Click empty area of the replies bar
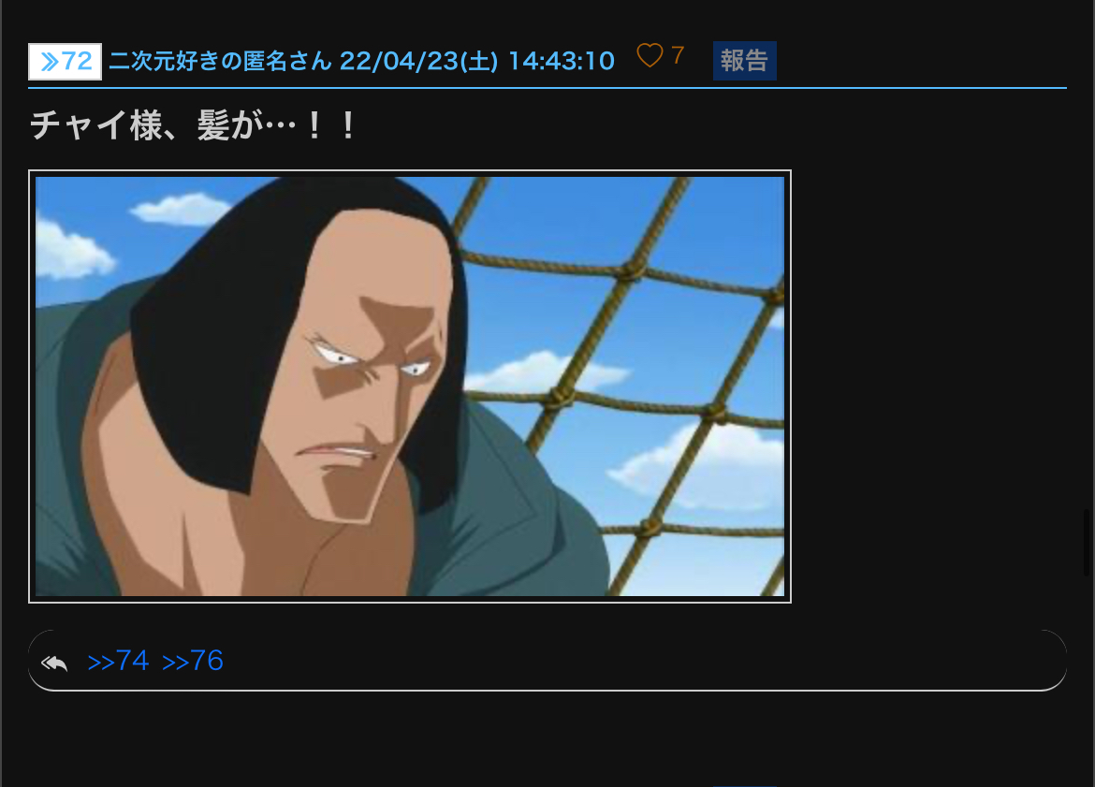The width and height of the screenshot is (1095, 787). click(x=629, y=661)
